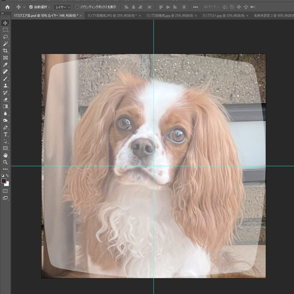Switch to ランプ1回焼成.JPG tab
The image size is (294, 294).
(112, 16)
